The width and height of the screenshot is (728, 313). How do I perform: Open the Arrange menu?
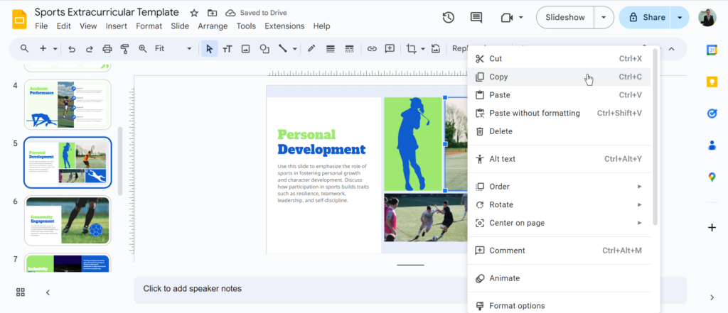pos(213,26)
